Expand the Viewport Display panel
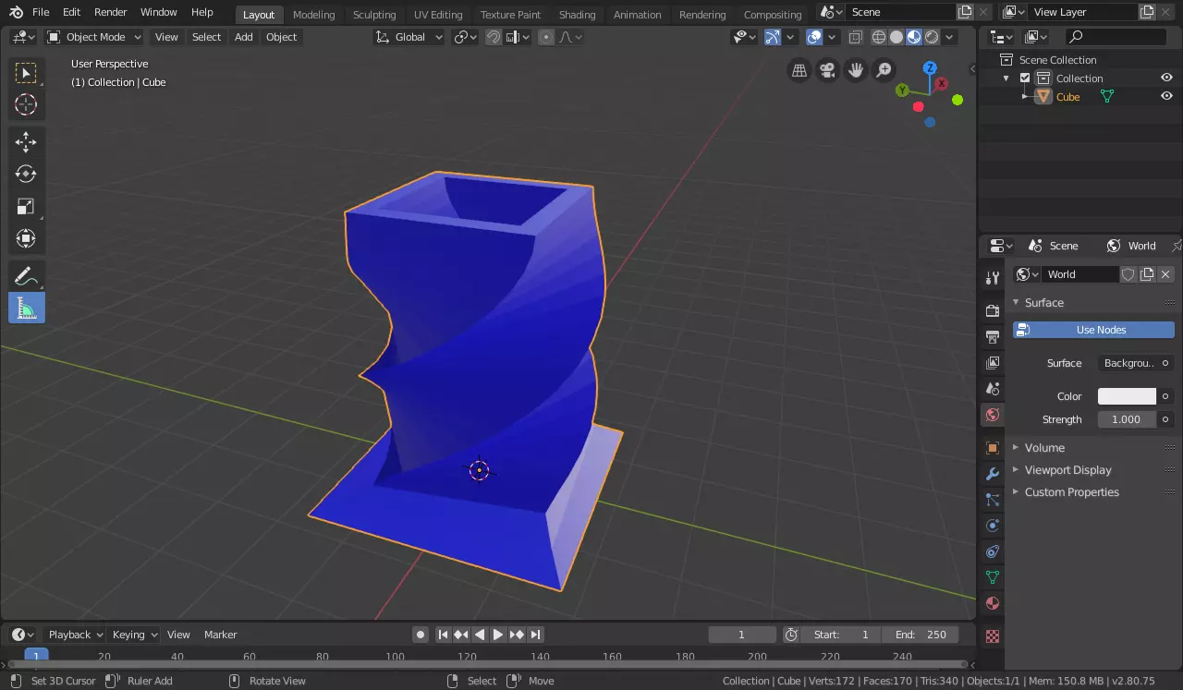 [1067, 470]
